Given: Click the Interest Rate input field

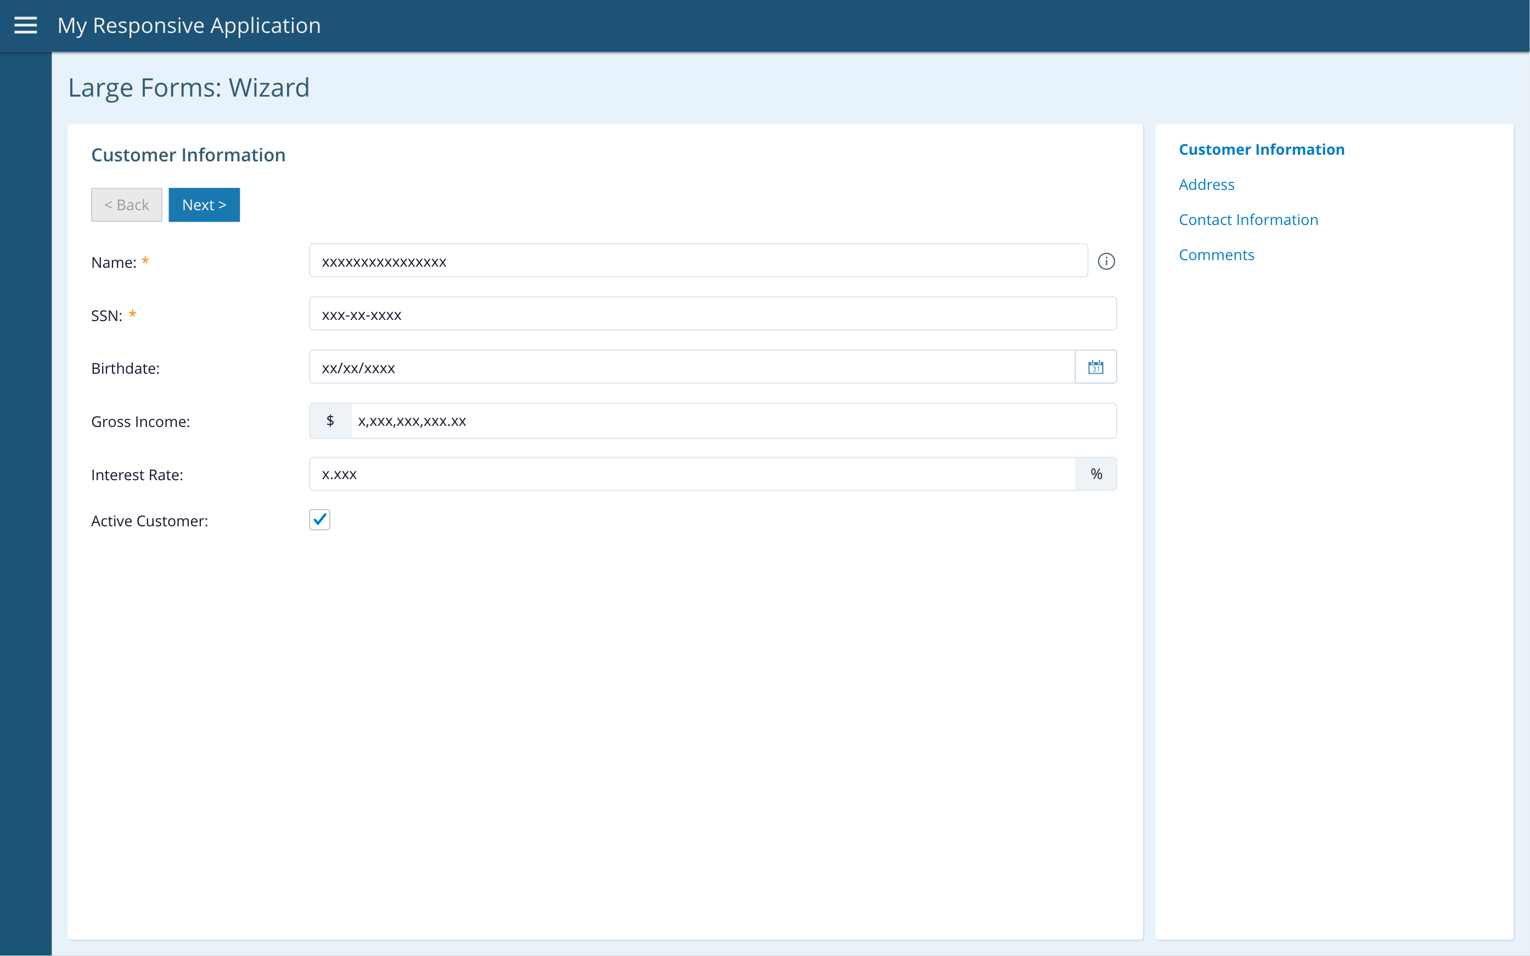Looking at the screenshot, I should point(691,474).
